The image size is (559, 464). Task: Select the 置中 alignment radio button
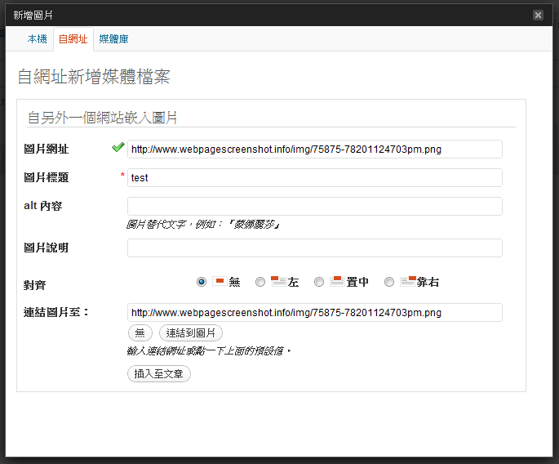[x=319, y=282]
